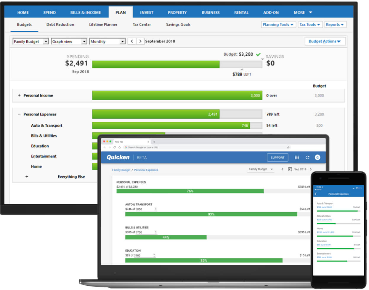The height and width of the screenshot is (290, 369).
Task: Open the Reports dropdown
Action: coord(335,25)
